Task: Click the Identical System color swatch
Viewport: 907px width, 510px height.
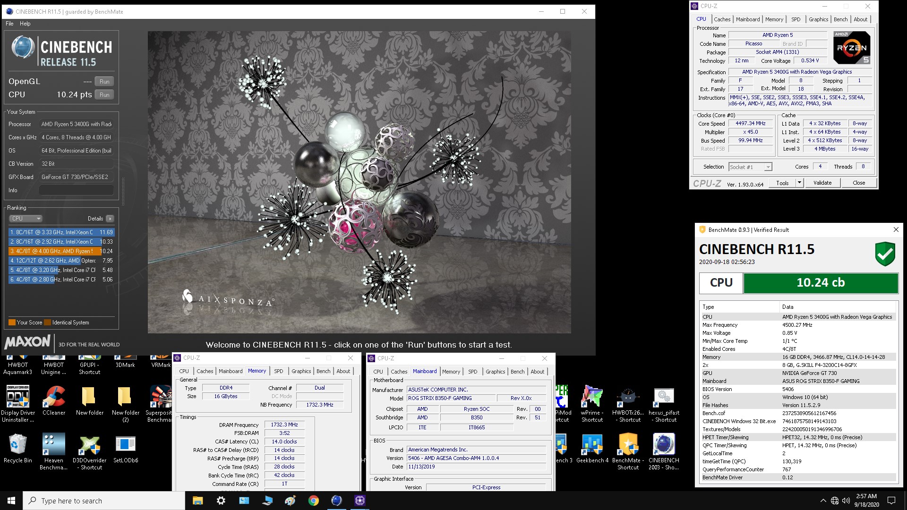Action: coord(47,323)
